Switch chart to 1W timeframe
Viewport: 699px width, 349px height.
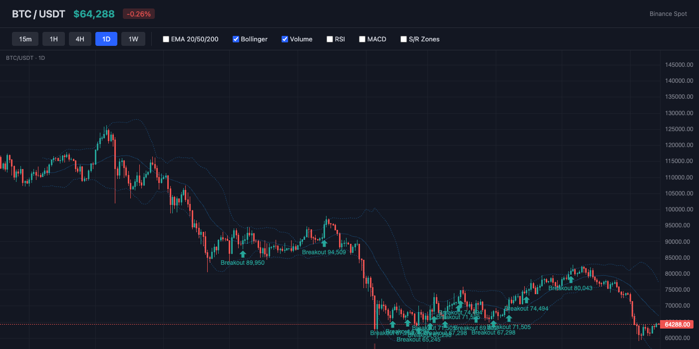click(x=133, y=39)
